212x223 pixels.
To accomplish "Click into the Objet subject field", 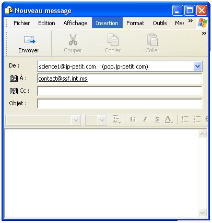I will [120, 104].
